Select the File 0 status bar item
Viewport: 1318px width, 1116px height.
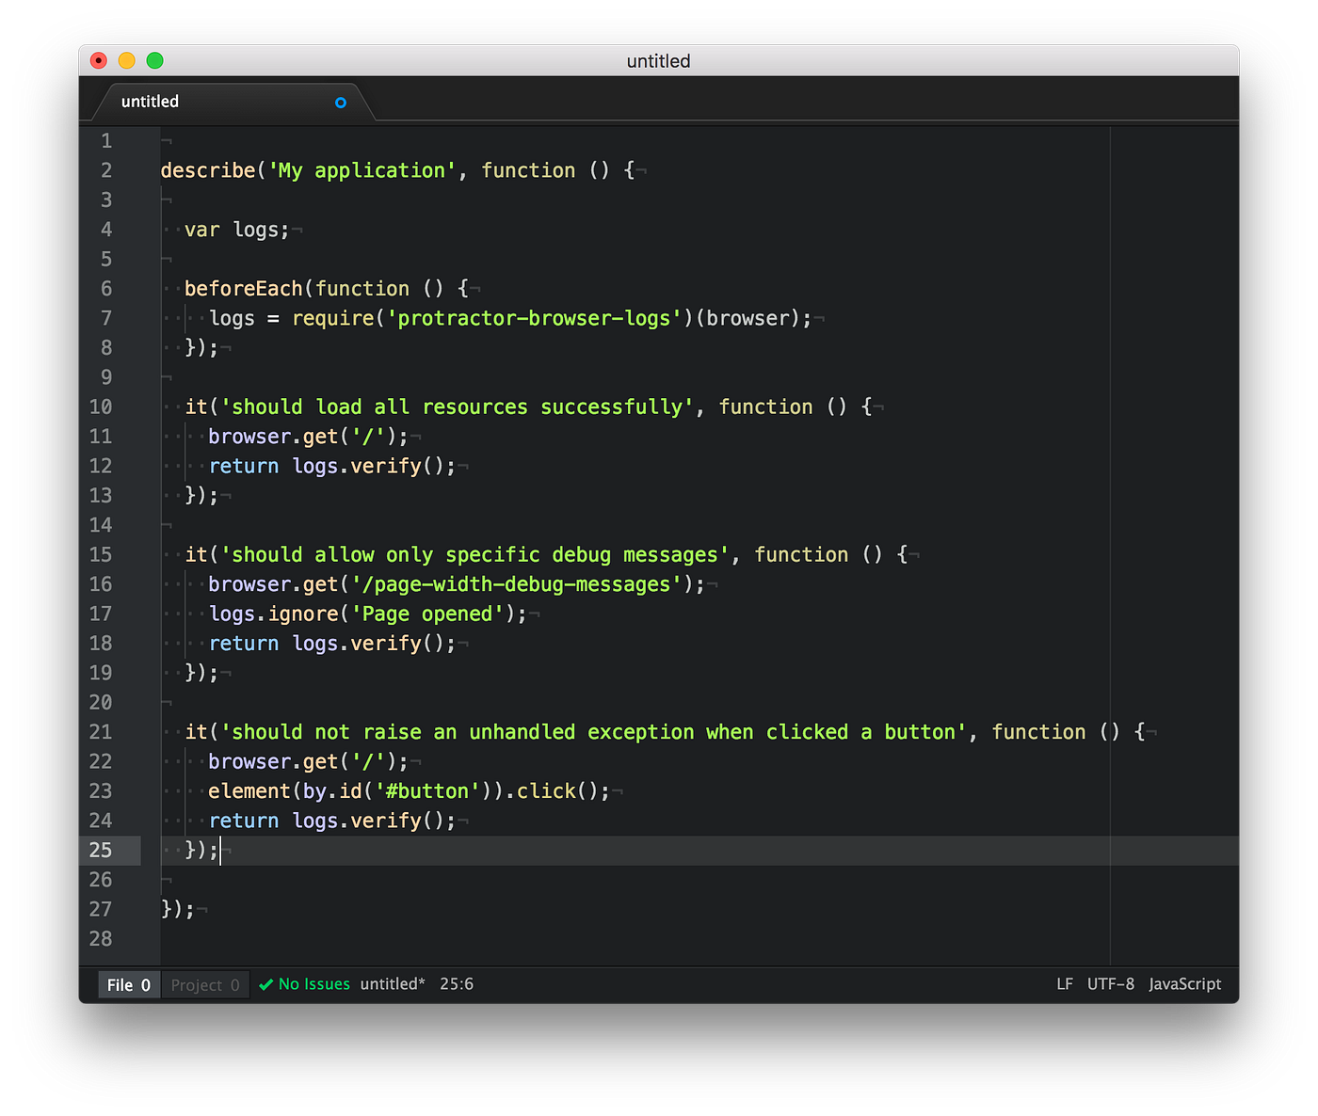(x=128, y=983)
